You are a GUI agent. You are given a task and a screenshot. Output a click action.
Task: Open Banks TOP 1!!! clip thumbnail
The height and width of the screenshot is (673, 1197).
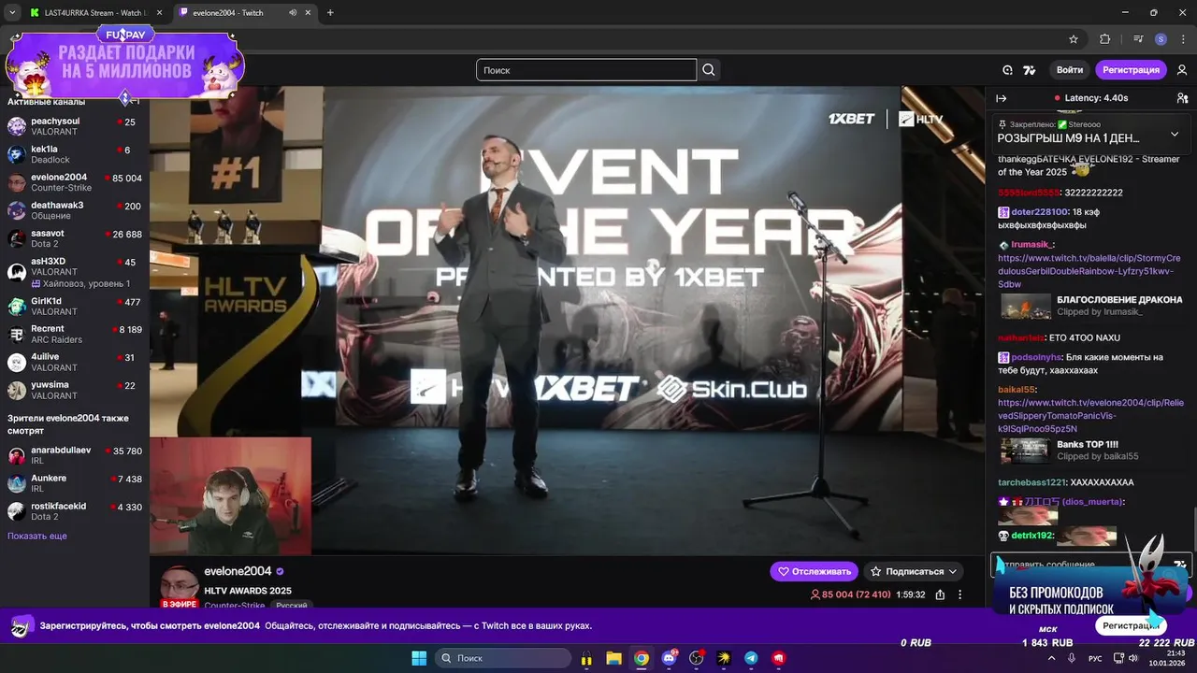[1026, 451]
